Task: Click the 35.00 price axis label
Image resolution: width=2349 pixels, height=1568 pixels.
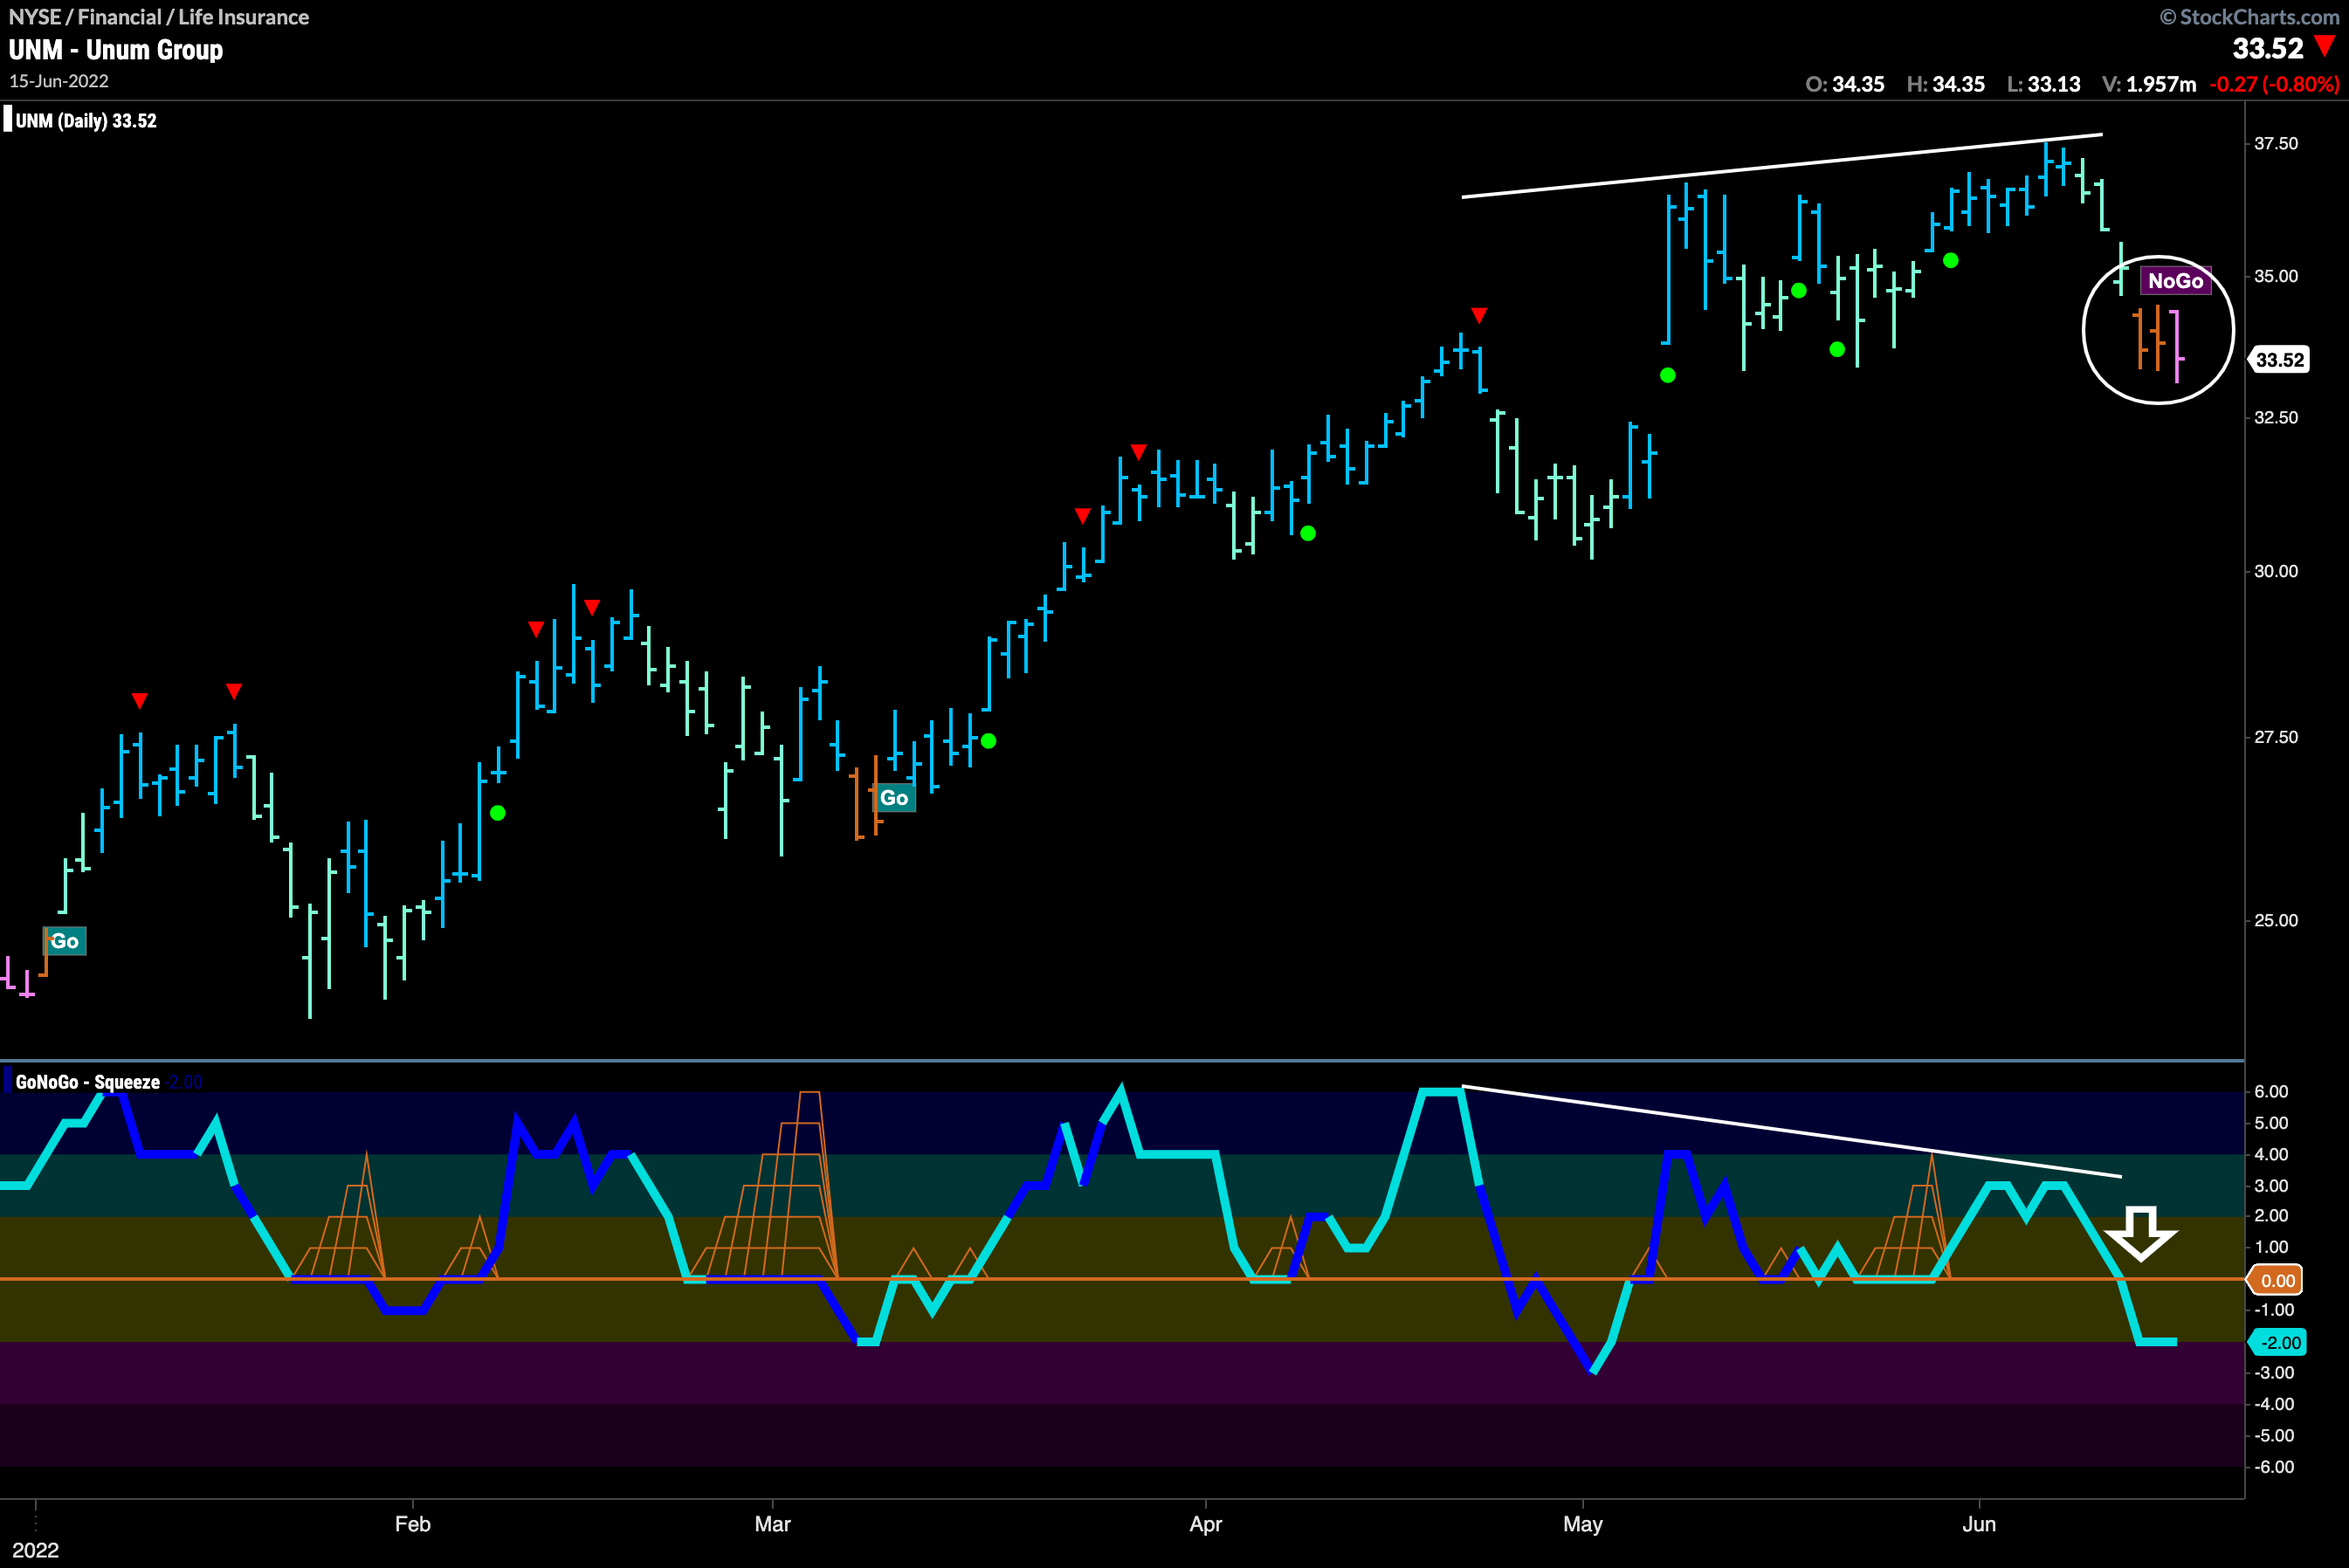Action: (2276, 276)
